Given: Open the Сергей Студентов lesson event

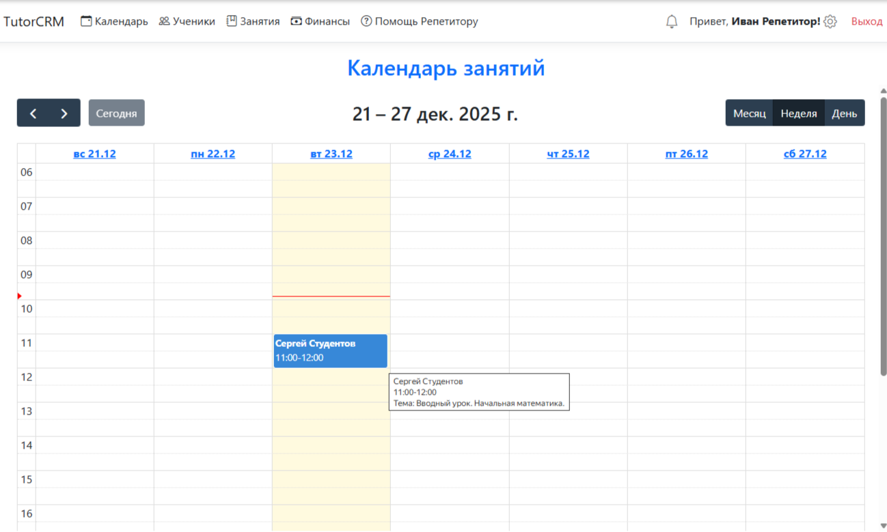Looking at the screenshot, I should 330,350.
